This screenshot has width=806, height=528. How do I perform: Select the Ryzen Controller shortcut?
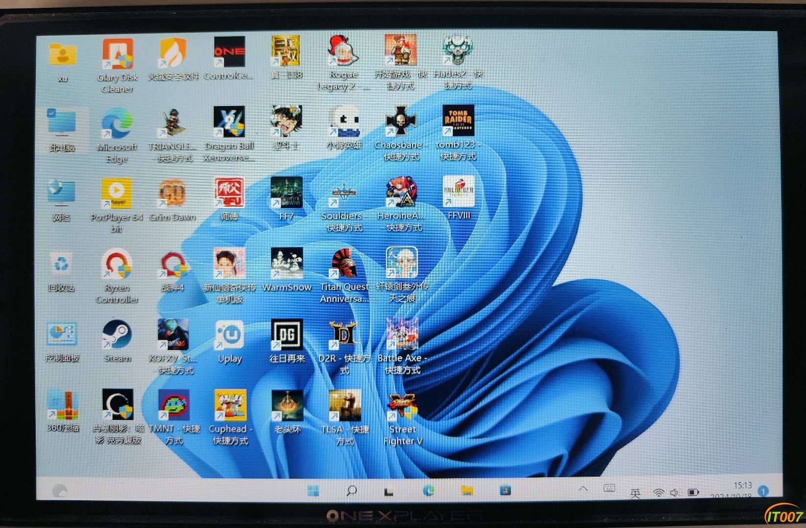[117, 264]
